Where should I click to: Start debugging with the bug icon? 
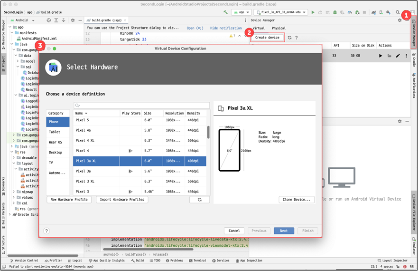click(335, 12)
